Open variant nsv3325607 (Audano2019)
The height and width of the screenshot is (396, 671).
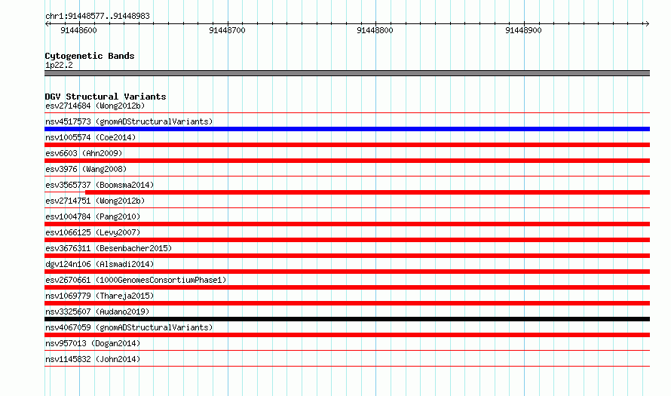tap(97, 312)
